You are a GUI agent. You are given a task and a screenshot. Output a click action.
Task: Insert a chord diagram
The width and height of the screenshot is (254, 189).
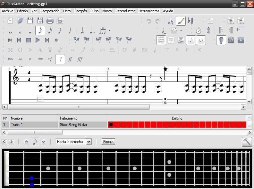(174, 30)
